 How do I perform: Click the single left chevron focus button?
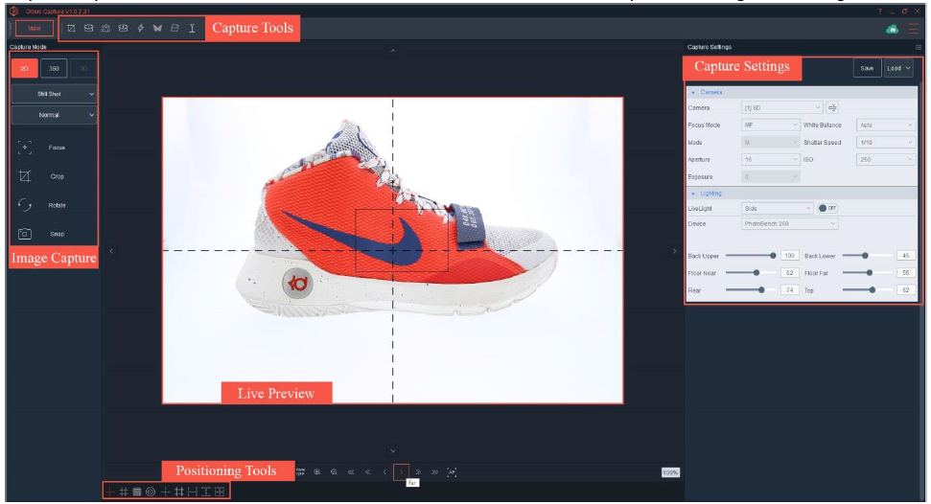click(384, 472)
